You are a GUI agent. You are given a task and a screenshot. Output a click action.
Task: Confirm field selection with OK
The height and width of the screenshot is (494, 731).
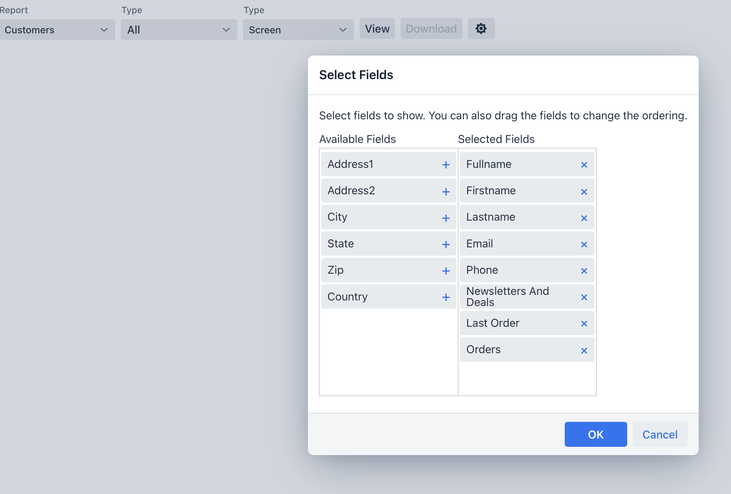(x=596, y=434)
